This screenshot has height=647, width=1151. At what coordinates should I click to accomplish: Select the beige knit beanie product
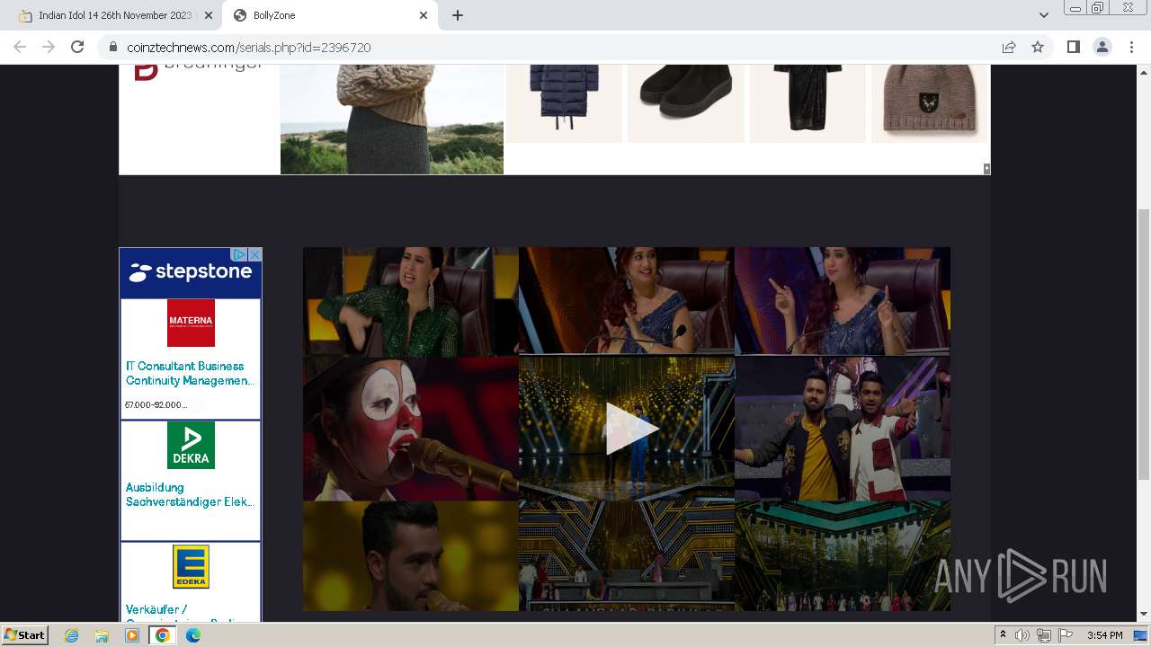[930, 103]
